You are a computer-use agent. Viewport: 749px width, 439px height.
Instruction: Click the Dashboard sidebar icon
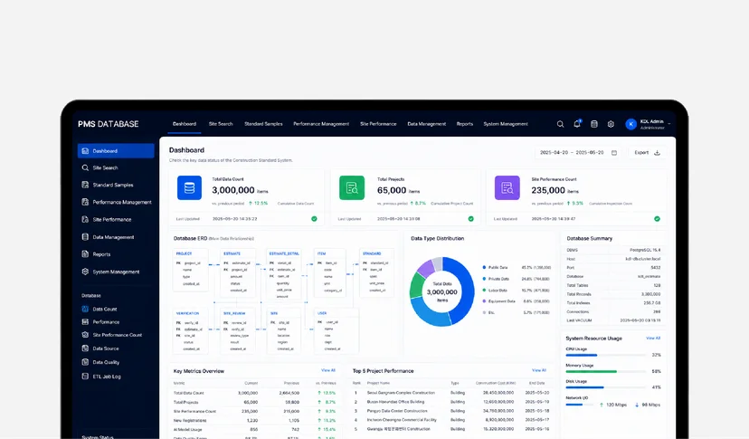[85, 150]
